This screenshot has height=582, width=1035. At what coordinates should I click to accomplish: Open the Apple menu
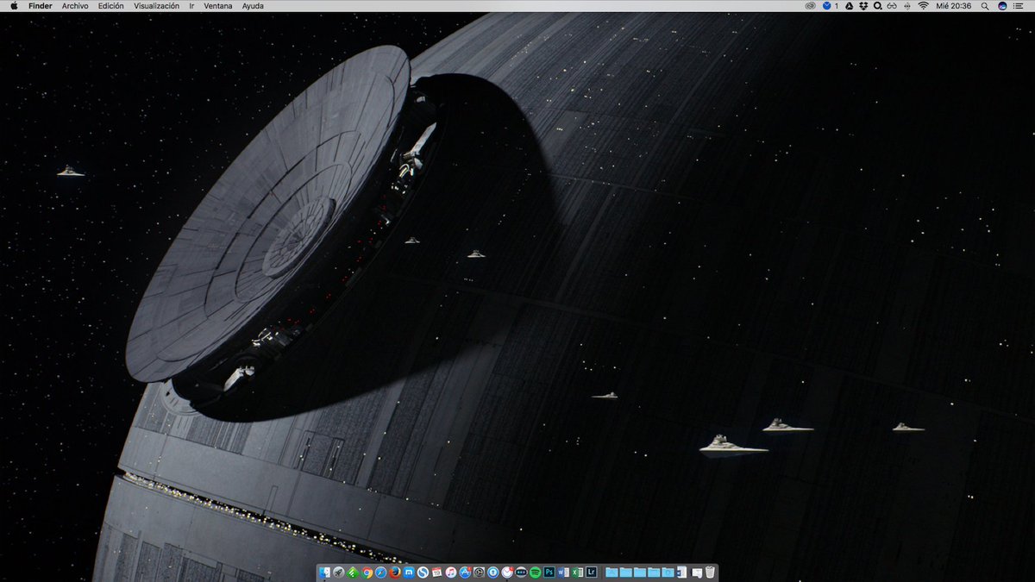(14, 6)
